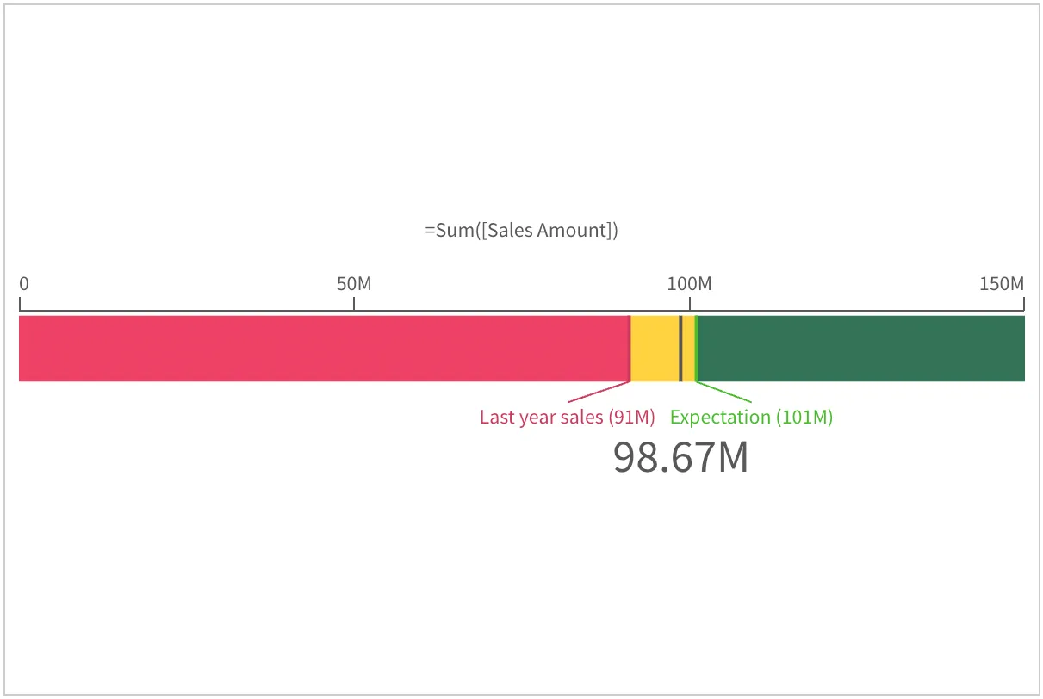Click the Last year sales (91M) label
1043x699 pixels.
tap(567, 418)
